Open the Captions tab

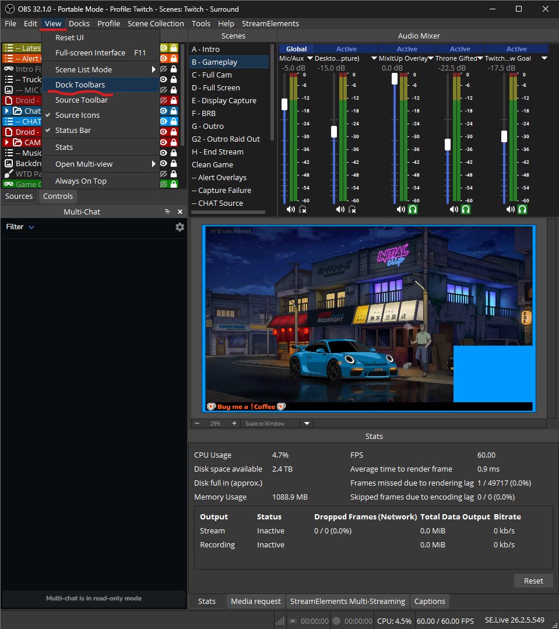430,602
